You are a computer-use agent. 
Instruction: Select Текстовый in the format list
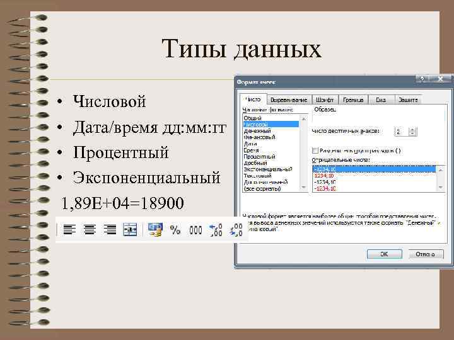coord(271,176)
